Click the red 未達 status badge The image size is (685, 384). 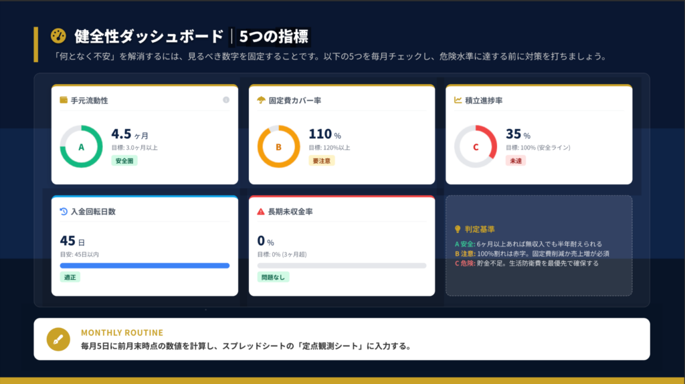(x=516, y=161)
